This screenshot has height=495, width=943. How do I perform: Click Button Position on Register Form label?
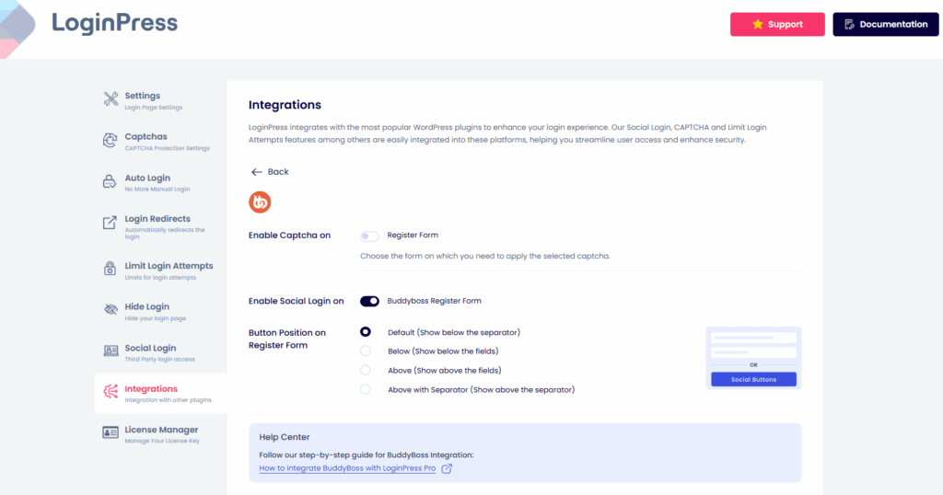pos(287,339)
